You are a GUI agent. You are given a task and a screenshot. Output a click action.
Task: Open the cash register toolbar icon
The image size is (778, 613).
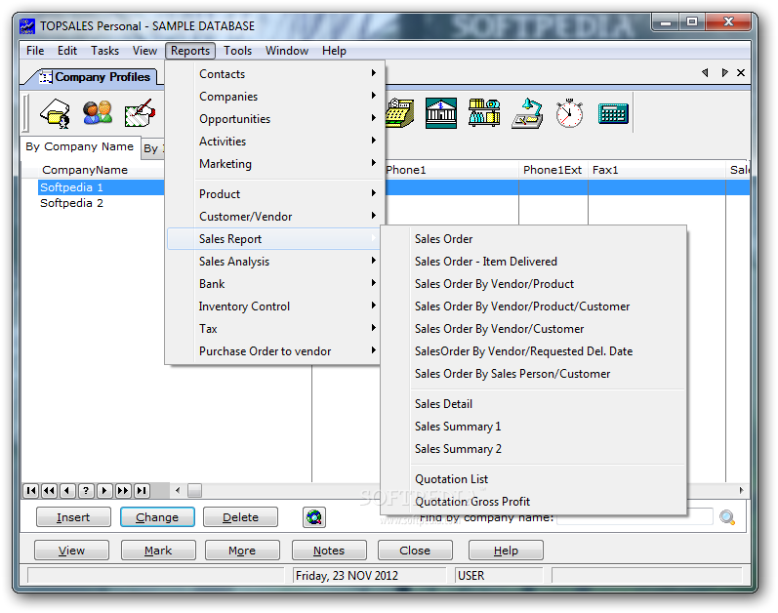(400, 113)
